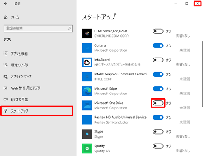This screenshot has height=156, width=203.
Task: Select スタートアップ in the sidebar
Action: [x=37, y=111]
